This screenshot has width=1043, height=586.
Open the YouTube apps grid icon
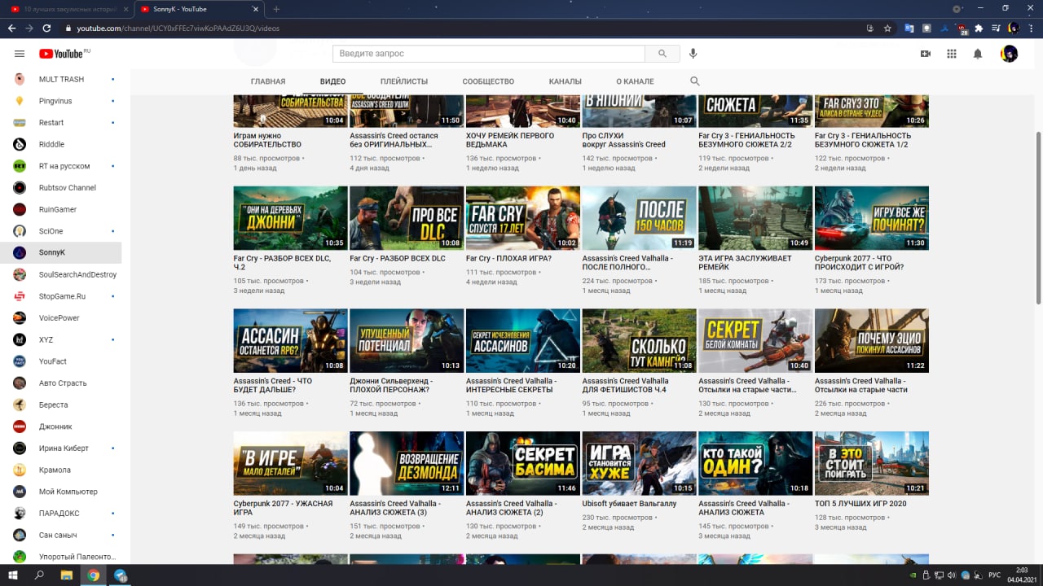[x=952, y=54]
